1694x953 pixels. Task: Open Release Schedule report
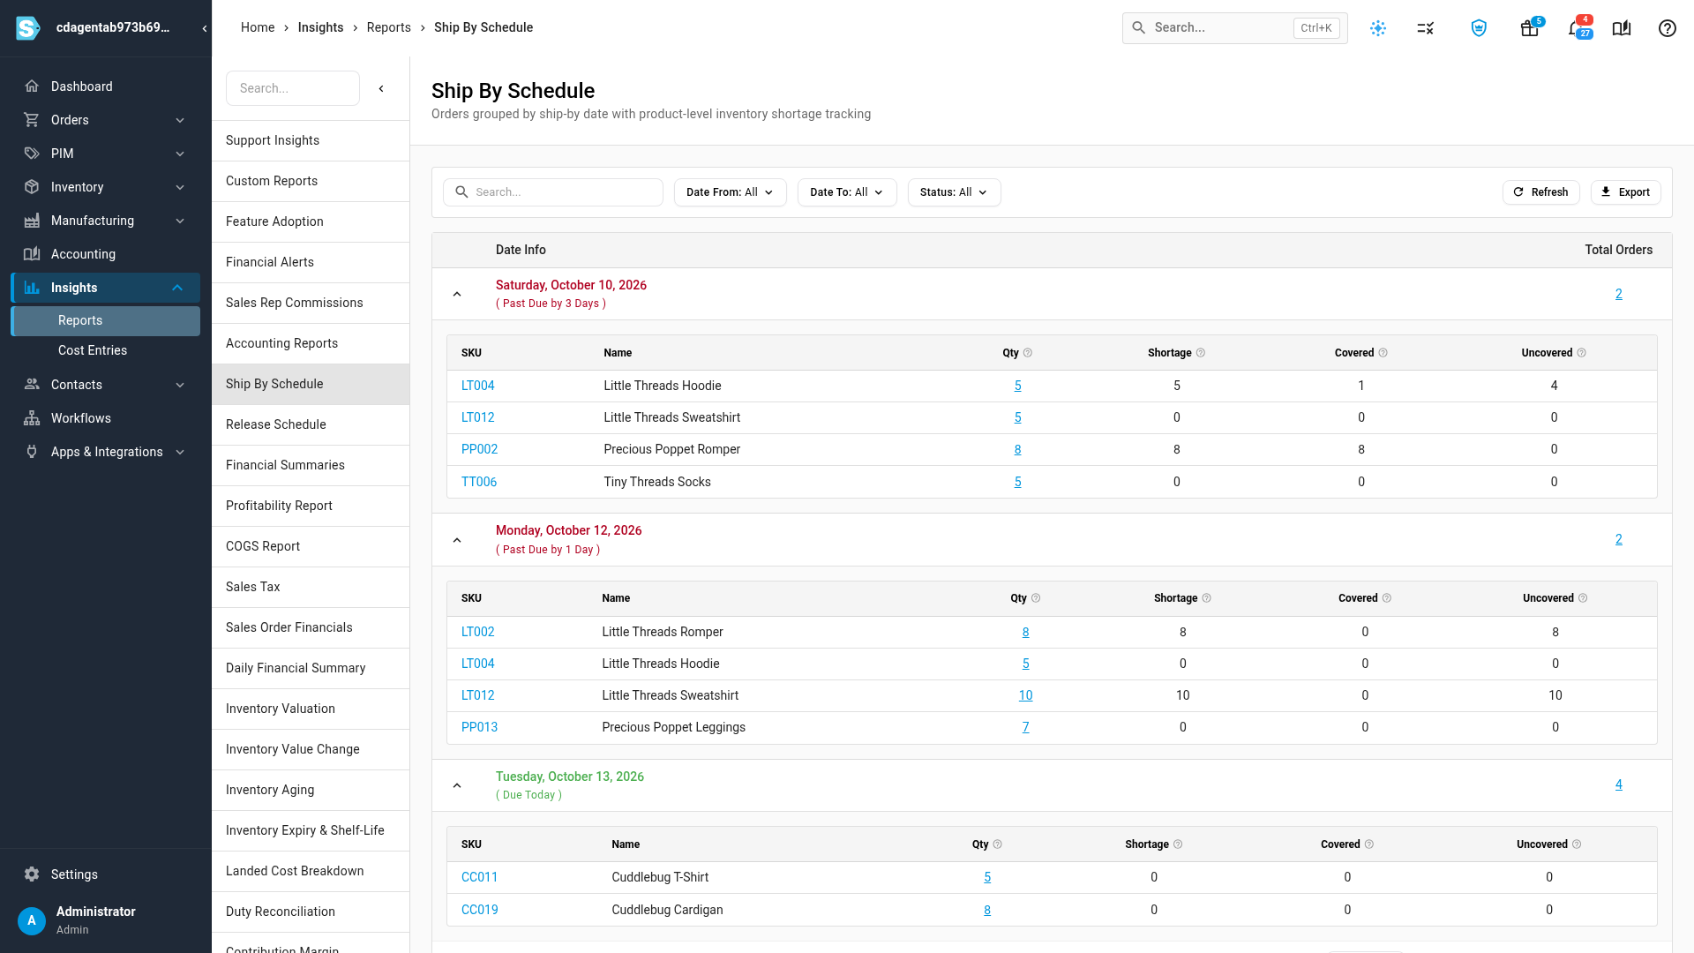click(x=311, y=424)
